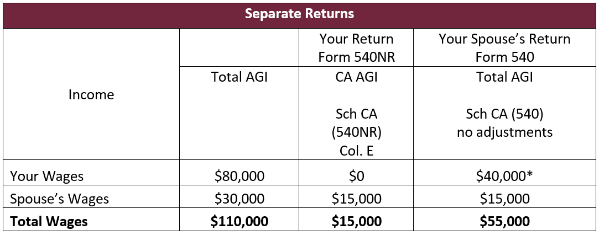Click the $30,000 cell
This screenshot has width=599, height=235.
coord(239,199)
